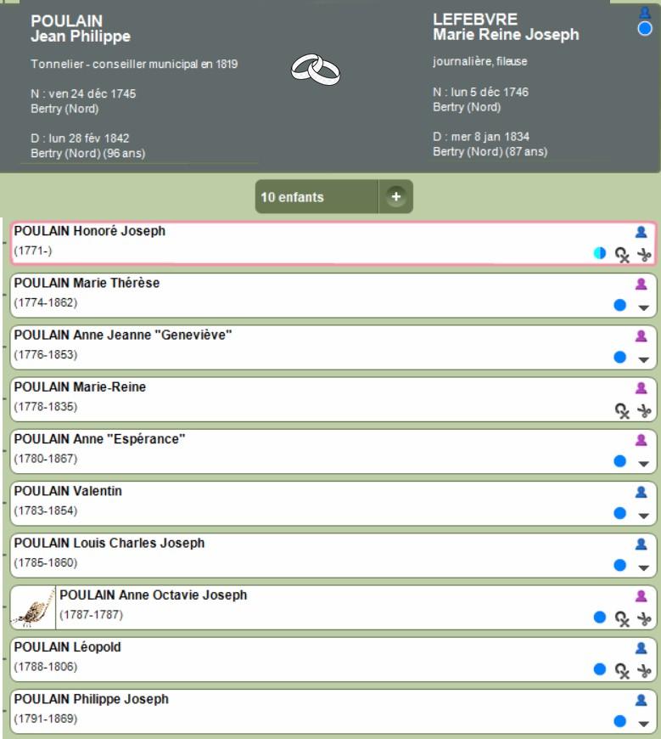Expand the Valentin row arrow
Viewport: 661px width, 739px height.
(x=643, y=516)
